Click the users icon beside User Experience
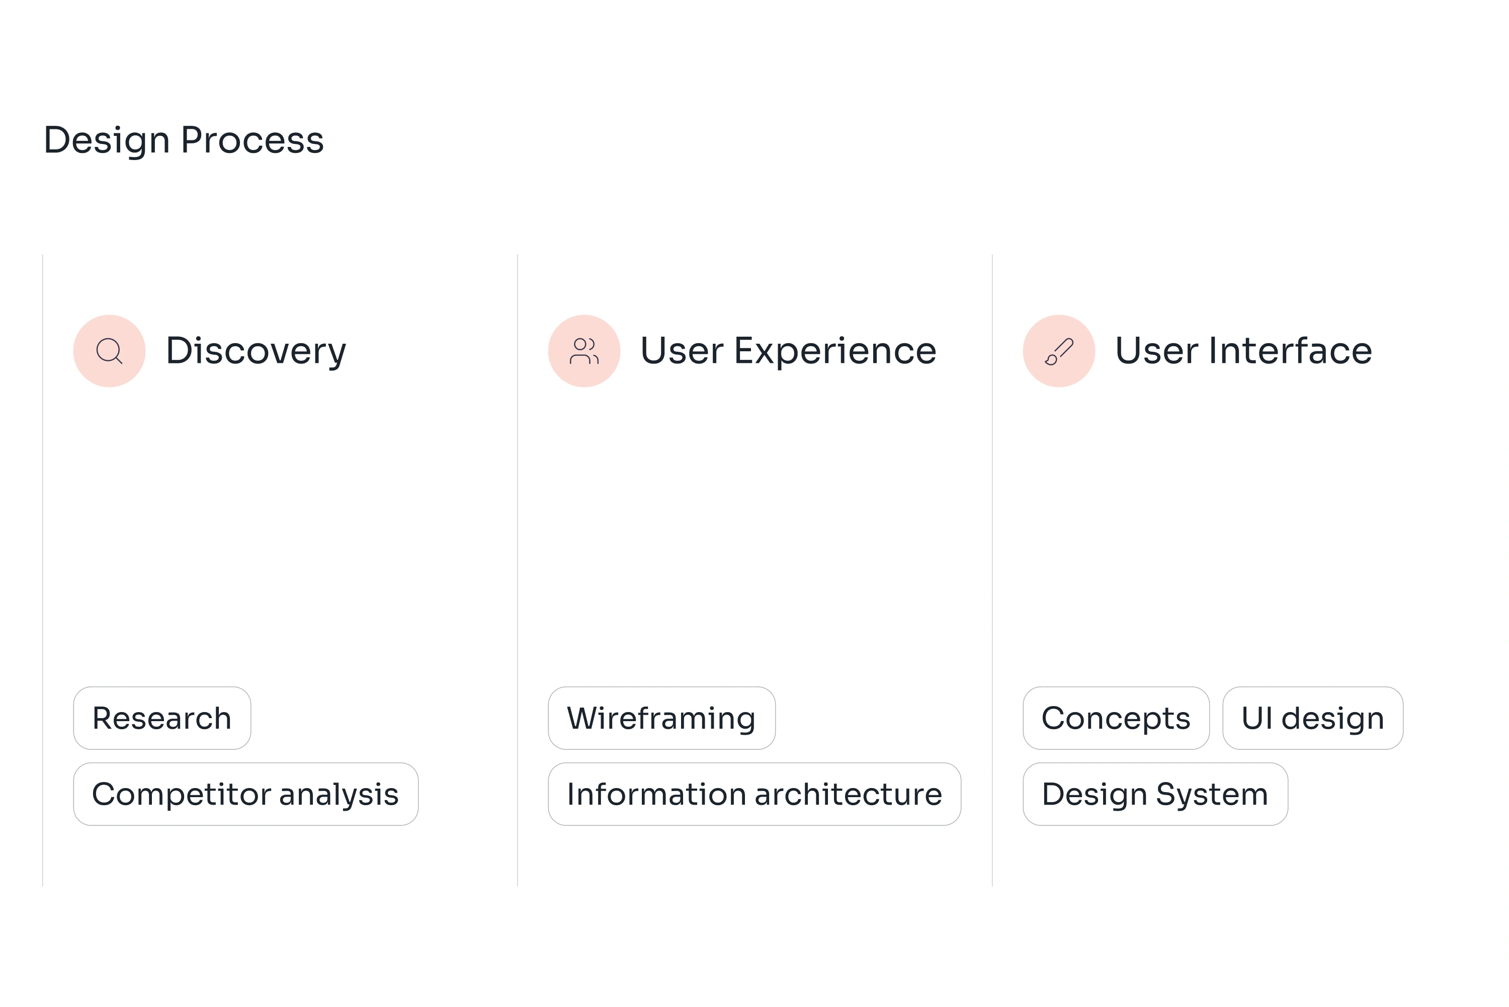The width and height of the screenshot is (1509, 1007). pyautogui.click(x=584, y=351)
